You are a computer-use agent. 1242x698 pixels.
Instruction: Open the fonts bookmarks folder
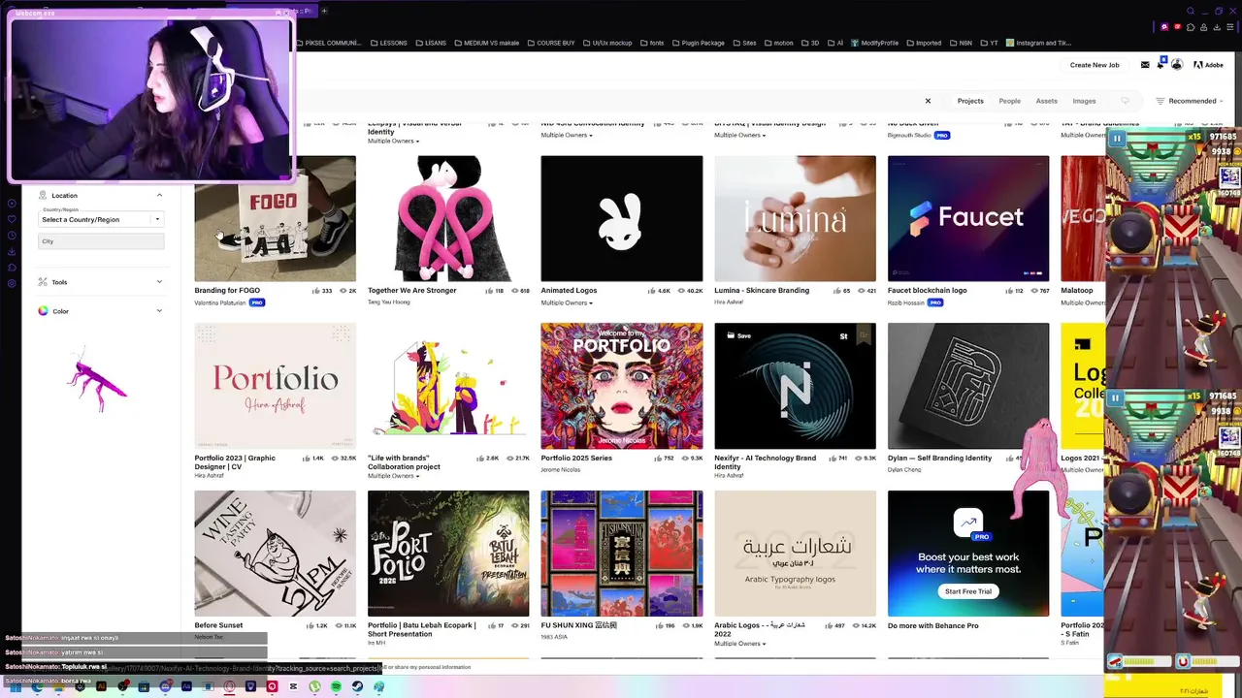pyautogui.click(x=652, y=43)
